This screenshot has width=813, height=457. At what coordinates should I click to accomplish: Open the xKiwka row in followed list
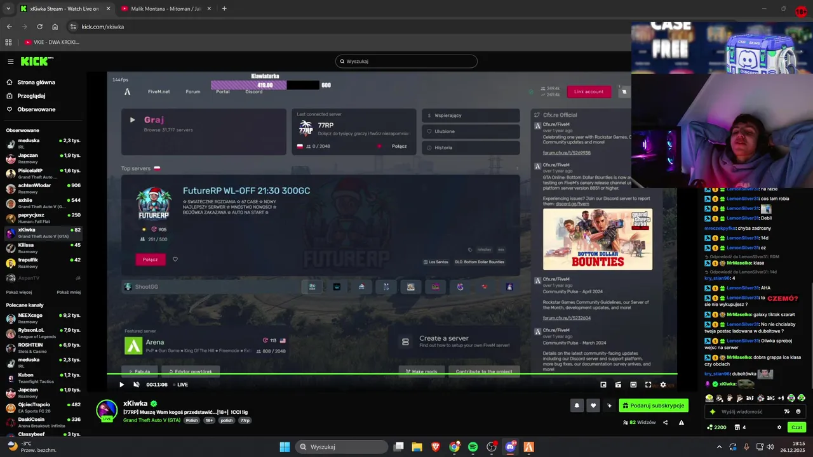pyautogui.click(x=43, y=233)
